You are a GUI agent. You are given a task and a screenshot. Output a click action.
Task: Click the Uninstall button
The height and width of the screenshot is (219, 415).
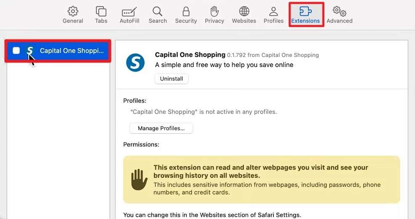coord(172,79)
